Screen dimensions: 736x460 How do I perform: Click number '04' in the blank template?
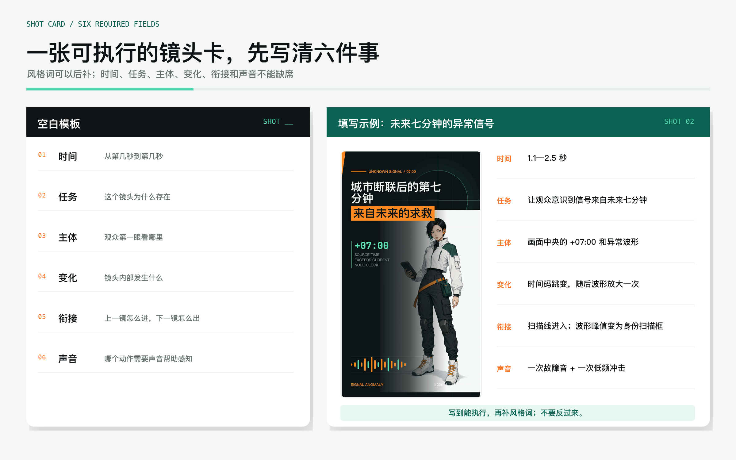click(42, 276)
